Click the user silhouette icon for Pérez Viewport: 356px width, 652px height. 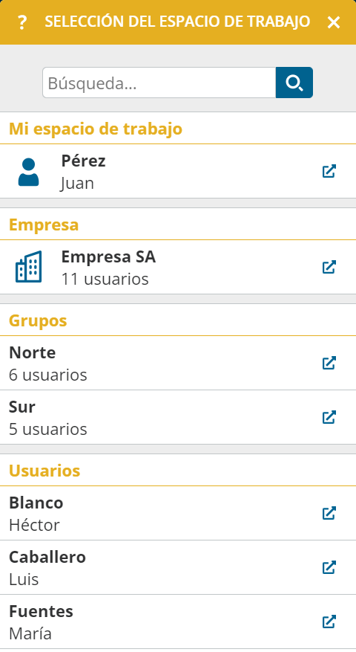coord(29,172)
